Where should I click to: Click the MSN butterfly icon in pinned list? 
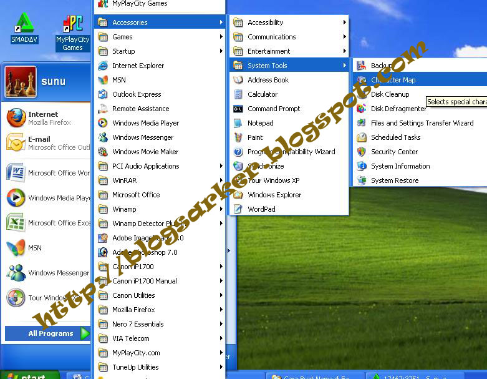point(16,248)
